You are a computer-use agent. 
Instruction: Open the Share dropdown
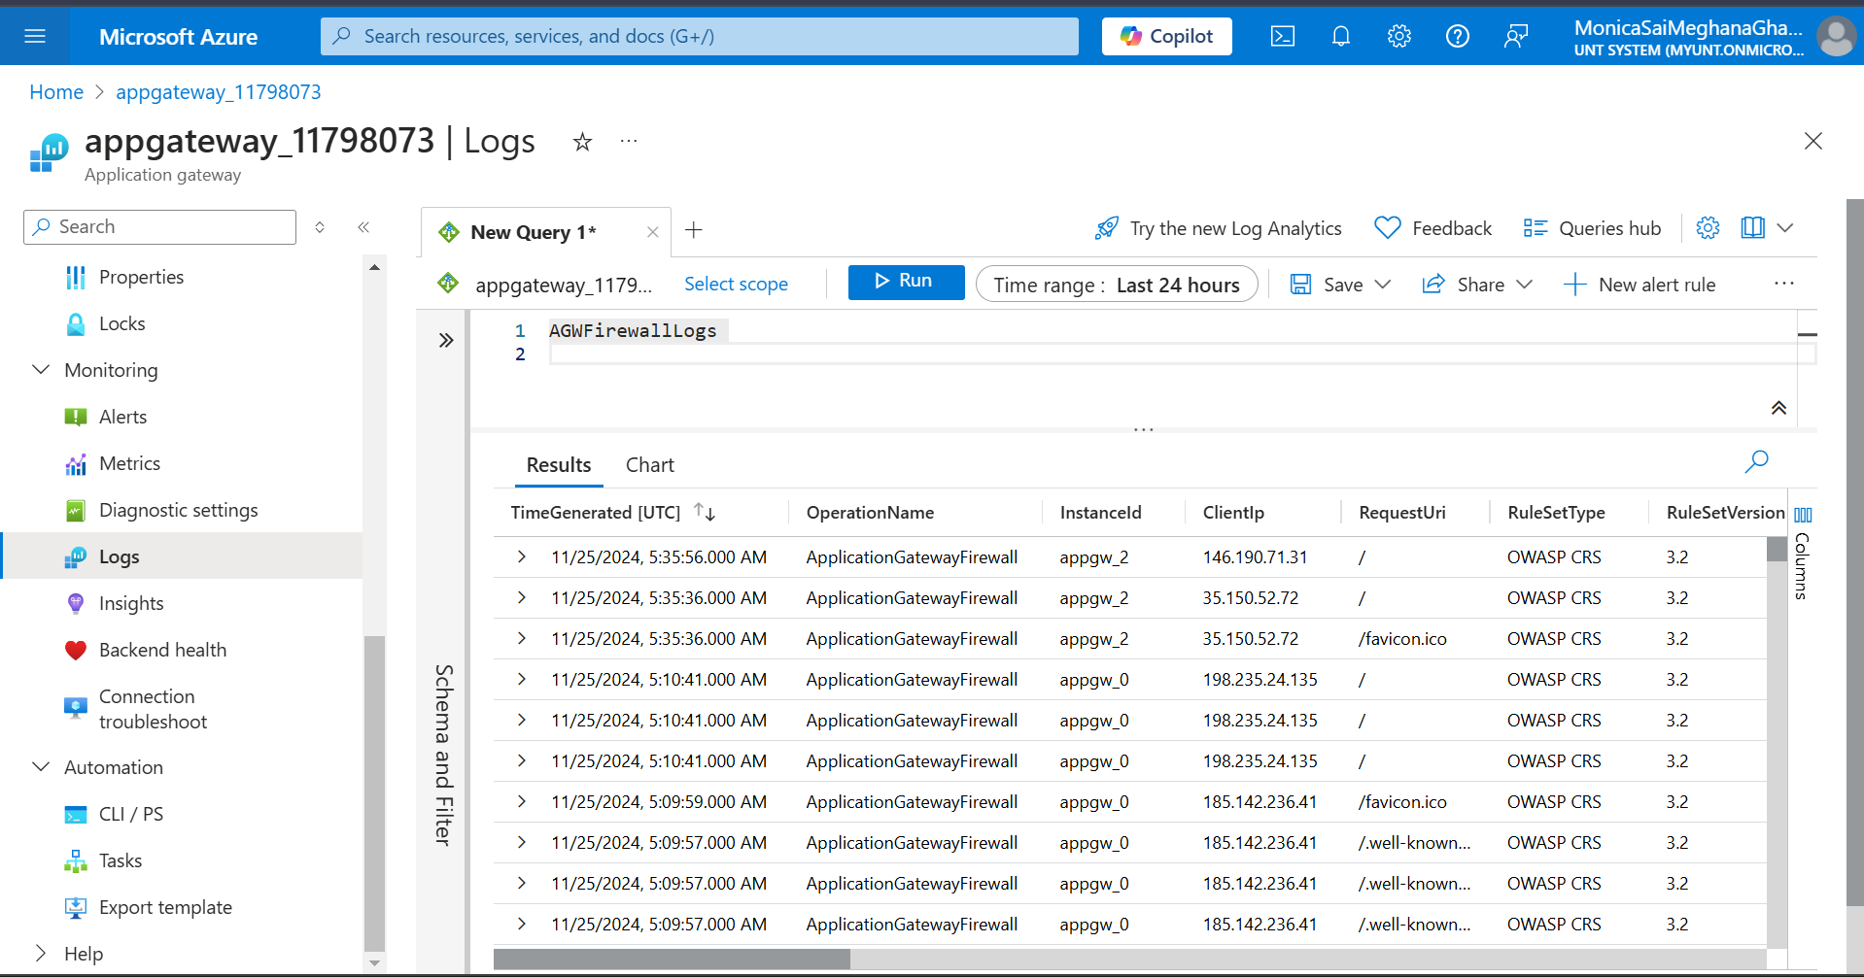(x=1477, y=285)
